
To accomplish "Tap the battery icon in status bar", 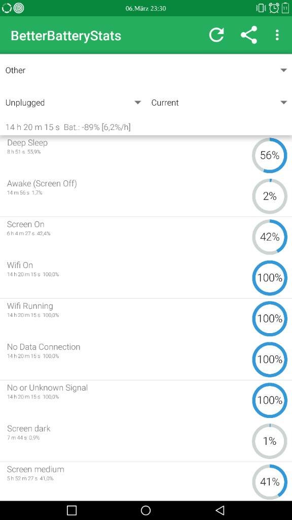I will (285, 8).
